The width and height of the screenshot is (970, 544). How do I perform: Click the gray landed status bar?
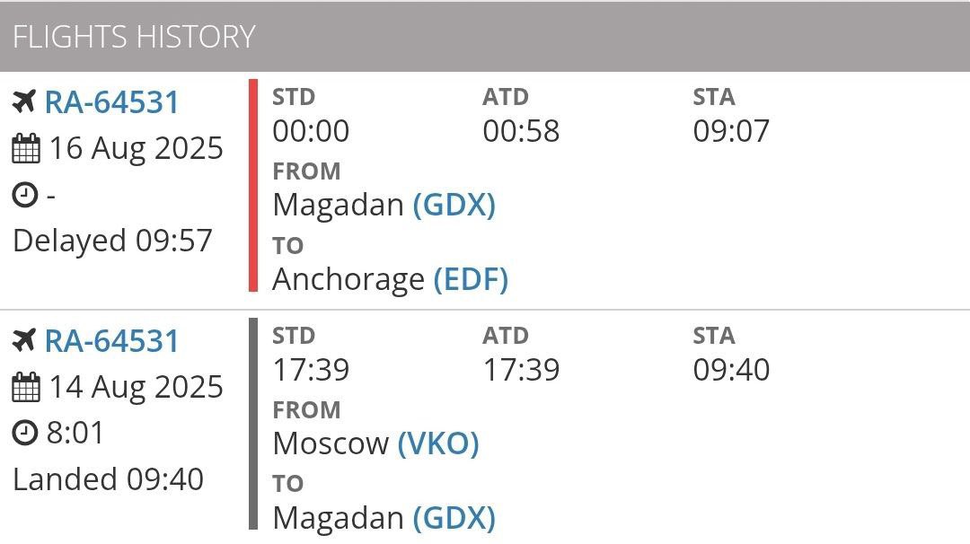click(253, 424)
